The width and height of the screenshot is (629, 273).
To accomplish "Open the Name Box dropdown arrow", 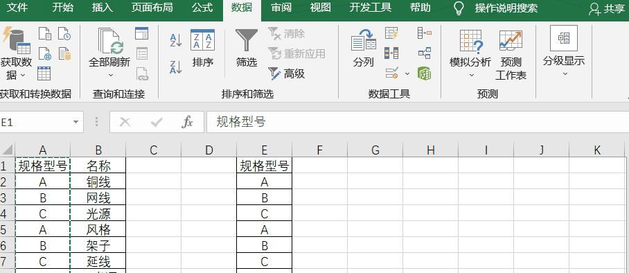I will (76, 123).
